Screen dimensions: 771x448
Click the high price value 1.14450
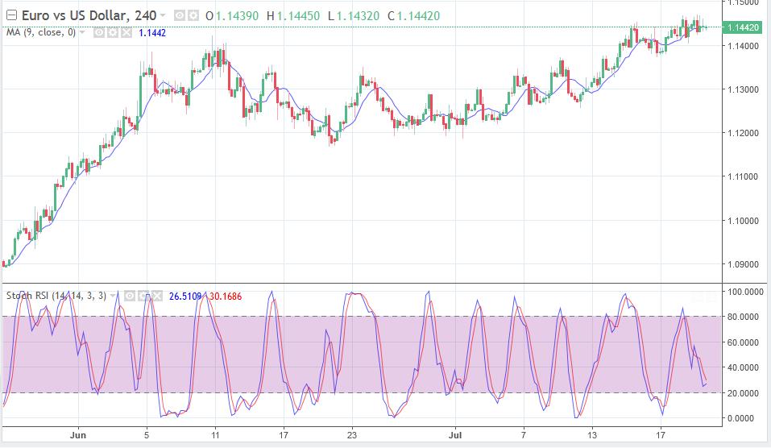[298, 16]
